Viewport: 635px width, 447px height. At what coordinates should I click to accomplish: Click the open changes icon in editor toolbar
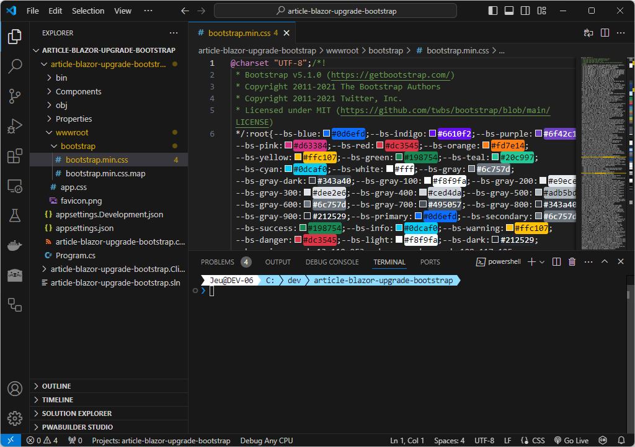click(588, 33)
